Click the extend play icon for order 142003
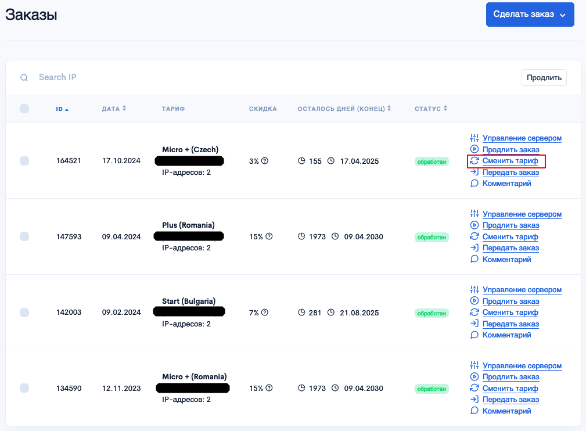This screenshot has height=431, width=586. pos(474,301)
